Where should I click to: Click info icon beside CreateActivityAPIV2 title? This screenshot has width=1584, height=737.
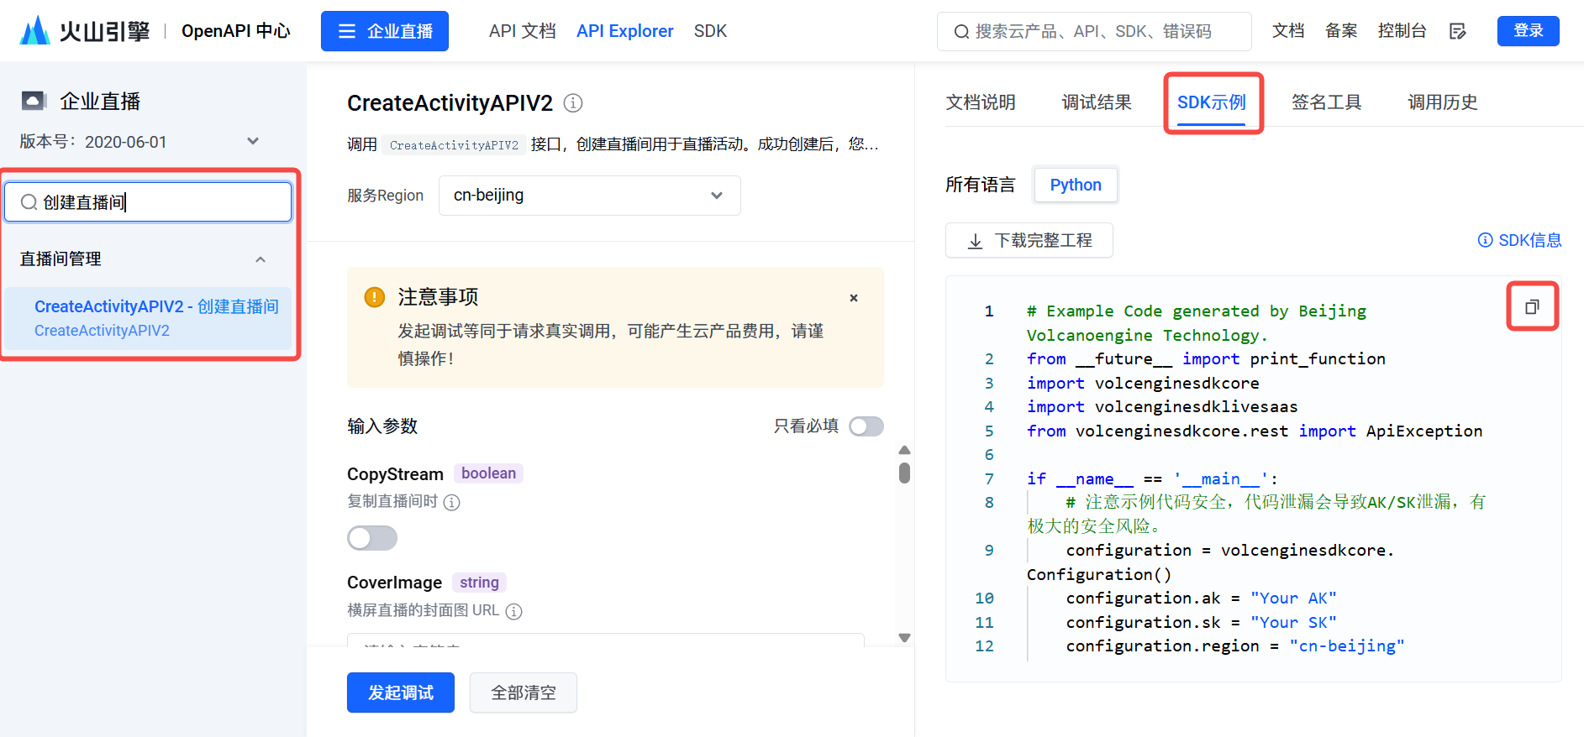tap(573, 103)
